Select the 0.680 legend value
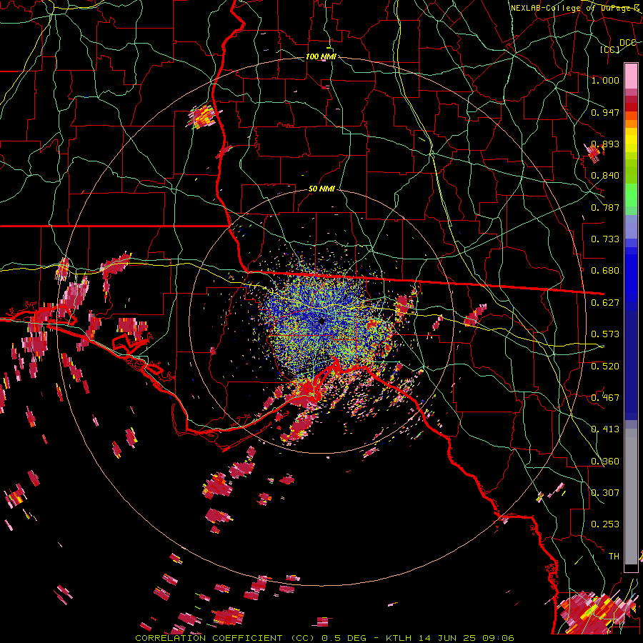Image resolution: width=643 pixels, height=643 pixels. tap(605, 271)
